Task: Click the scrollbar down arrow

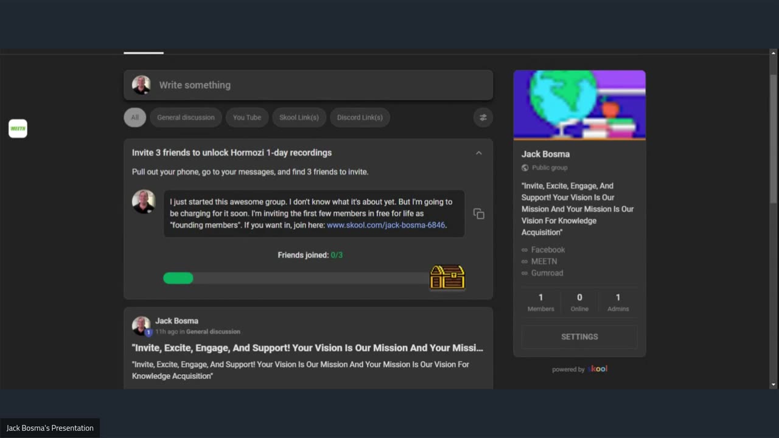Action: tap(774, 384)
